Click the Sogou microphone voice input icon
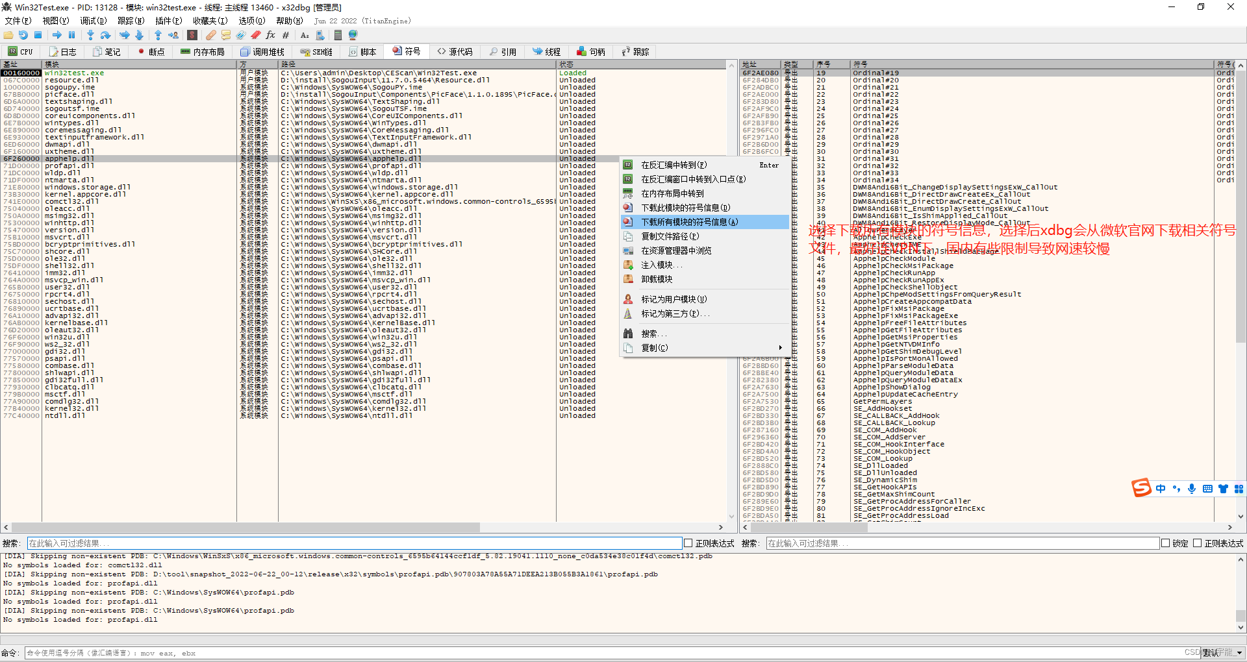This screenshot has height=662, width=1247. coord(1192,489)
